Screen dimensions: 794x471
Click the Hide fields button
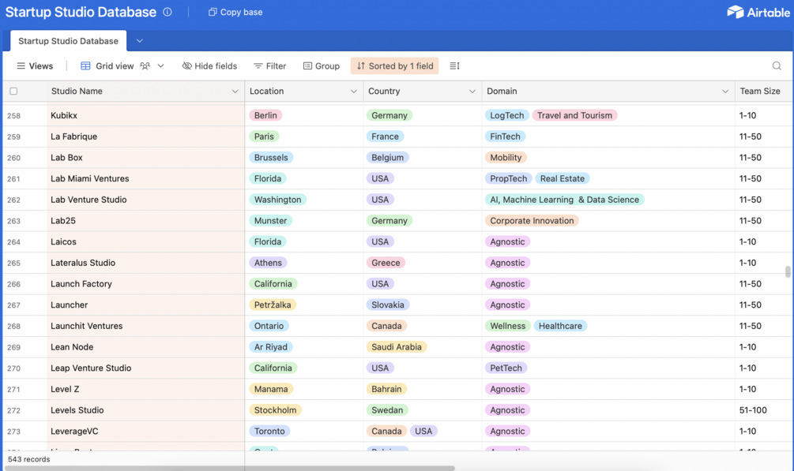(x=209, y=65)
